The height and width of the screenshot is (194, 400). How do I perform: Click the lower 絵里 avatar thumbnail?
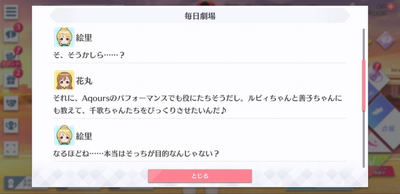(x=64, y=136)
